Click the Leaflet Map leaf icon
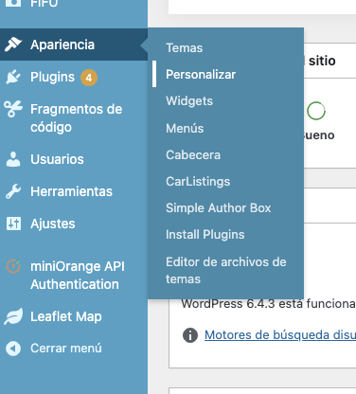Screen dimensions: 356x394 (13, 316)
